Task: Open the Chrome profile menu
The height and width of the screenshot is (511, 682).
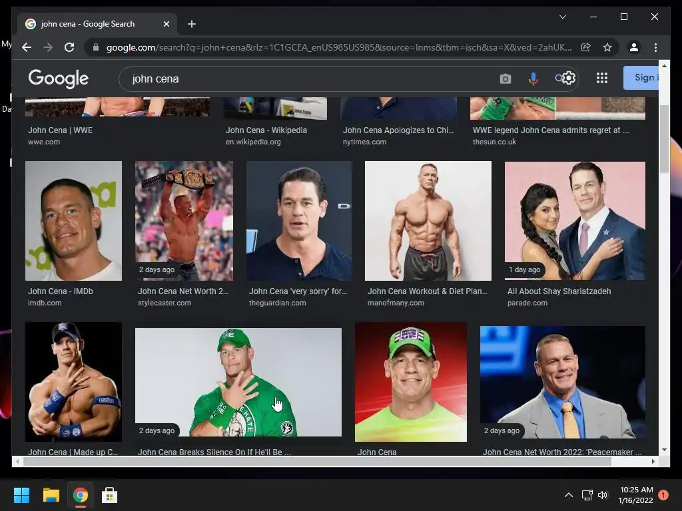Action: click(x=634, y=47)
